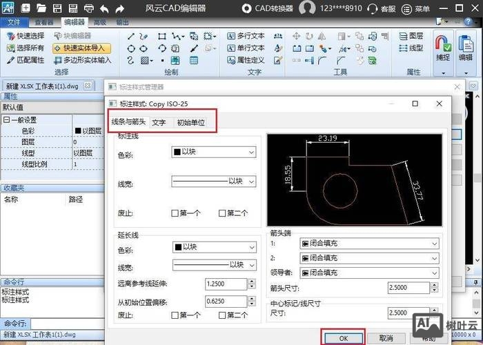Increase 箭头尺寸 with the up stepper
This screenshot has width=483, height=345.
point(434,285)
